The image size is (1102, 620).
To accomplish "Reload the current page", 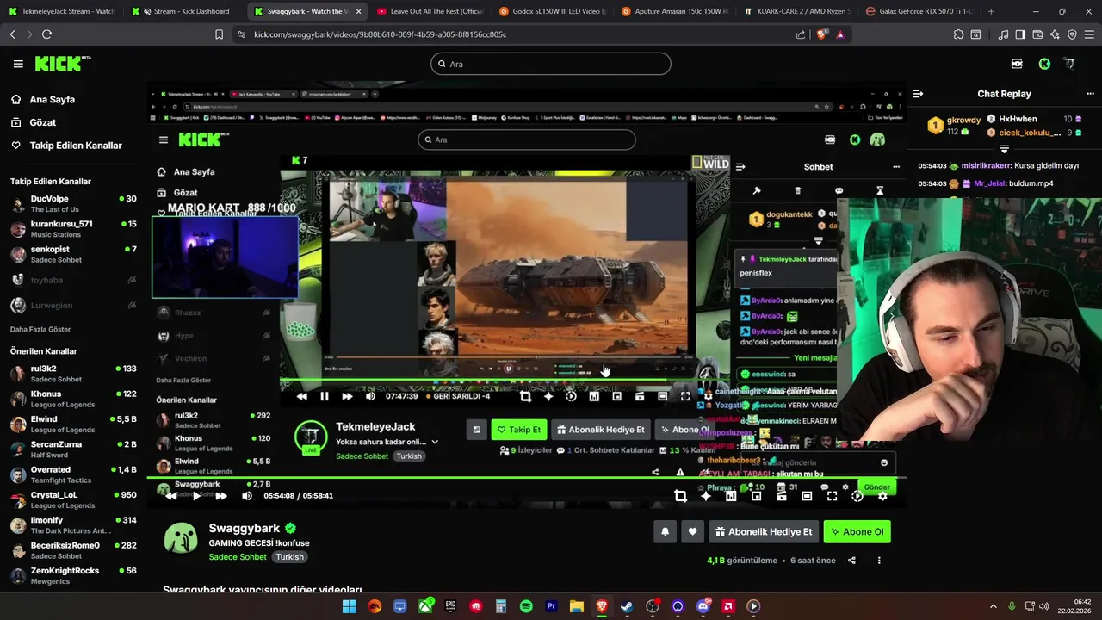I will pos(46,34).
